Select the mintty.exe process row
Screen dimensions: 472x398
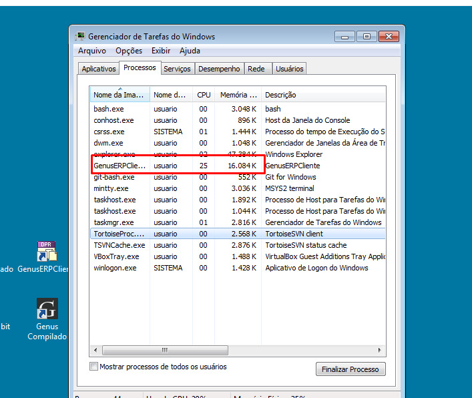coord(238,188)
